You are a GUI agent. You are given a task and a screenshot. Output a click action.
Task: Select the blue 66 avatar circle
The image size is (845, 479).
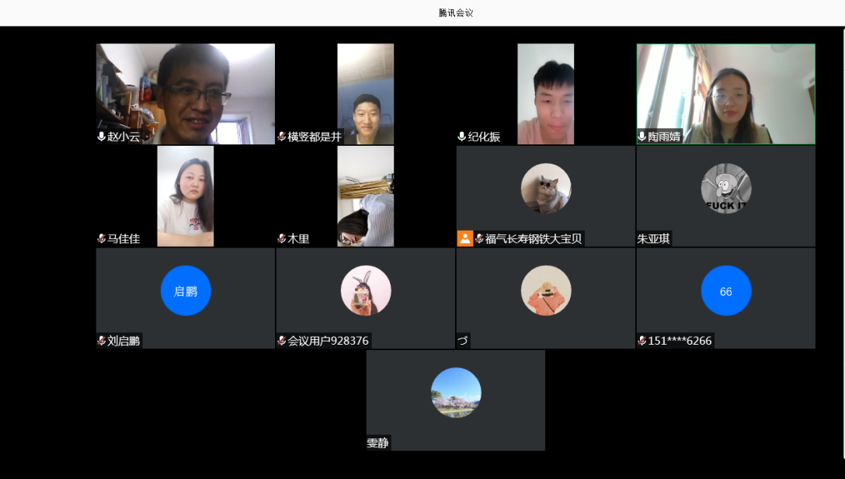[725, 290]
